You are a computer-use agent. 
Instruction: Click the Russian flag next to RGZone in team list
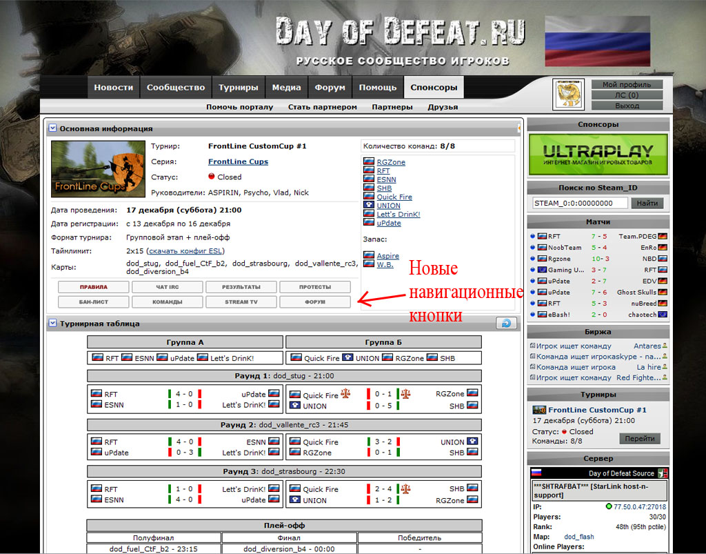(369, 161)
